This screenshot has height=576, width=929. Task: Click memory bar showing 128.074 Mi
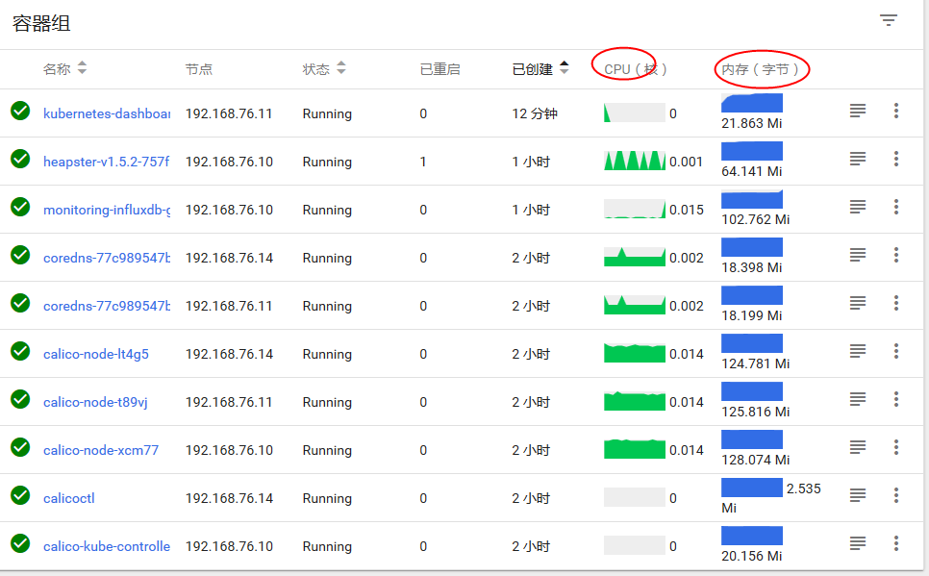pyautogui.click(x=752, y=440)
